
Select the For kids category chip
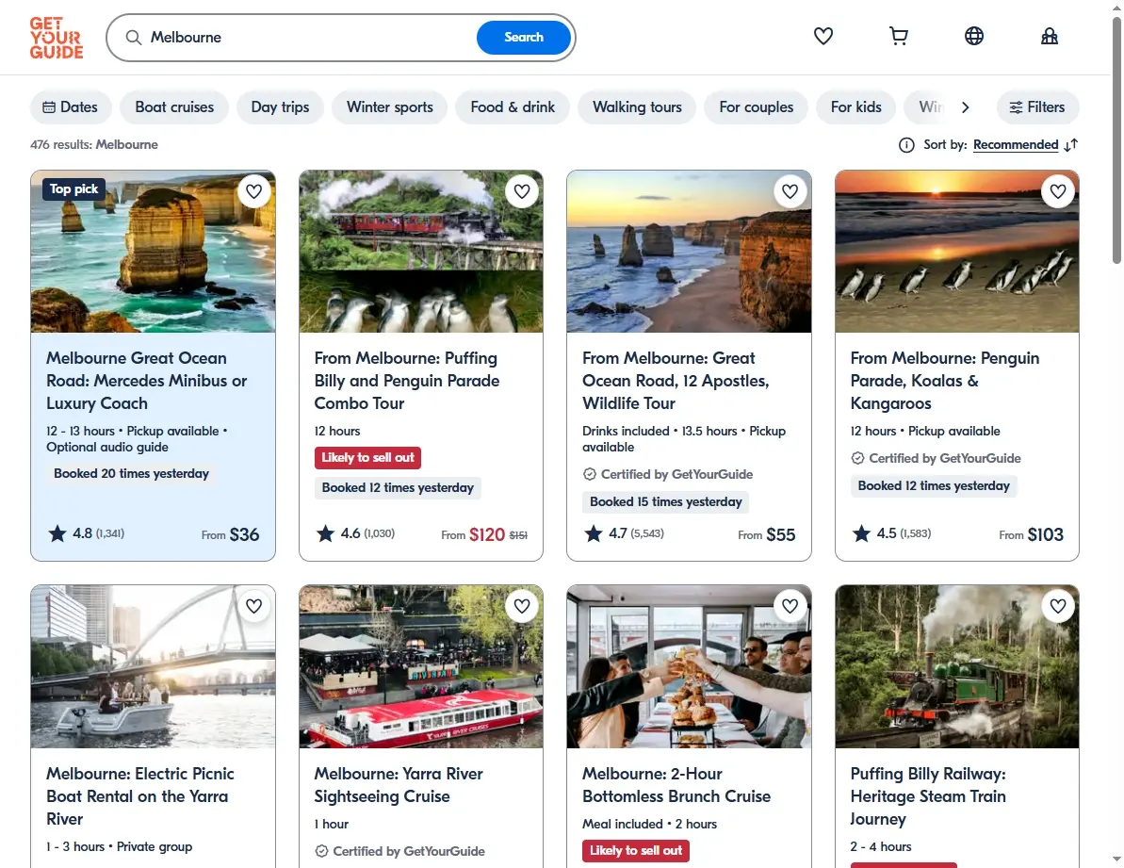(855, 106)
